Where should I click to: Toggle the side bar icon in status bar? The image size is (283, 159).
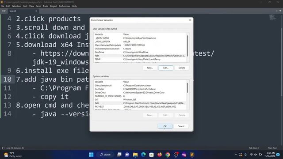pos(3,148)
